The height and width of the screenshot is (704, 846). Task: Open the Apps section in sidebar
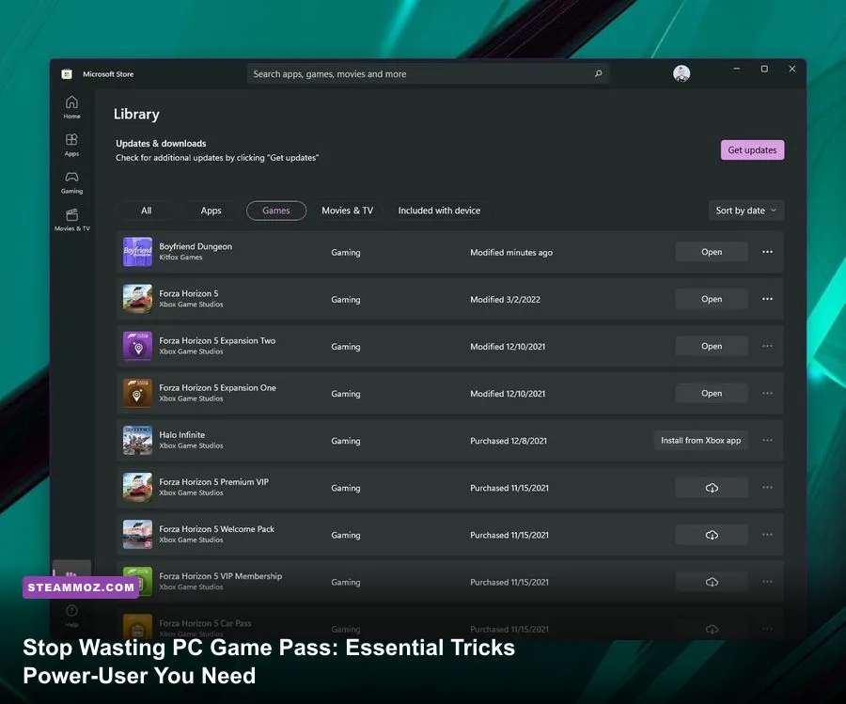tap(71, 145)
